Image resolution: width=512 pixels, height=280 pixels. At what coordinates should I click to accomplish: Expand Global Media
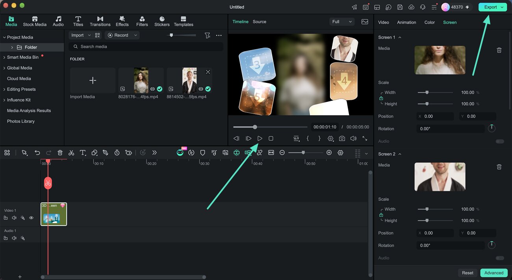click(4, 68)
